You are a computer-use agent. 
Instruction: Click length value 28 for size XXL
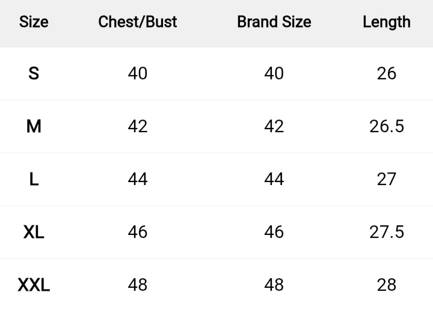coord(387,285)
